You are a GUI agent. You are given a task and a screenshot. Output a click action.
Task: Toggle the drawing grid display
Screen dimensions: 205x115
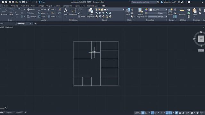(143, 113)
